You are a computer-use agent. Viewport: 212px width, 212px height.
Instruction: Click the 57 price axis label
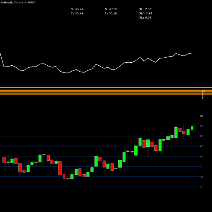(x=201, y=126)
